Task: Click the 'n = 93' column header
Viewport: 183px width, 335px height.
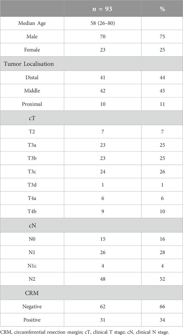Action: [103, 10]
